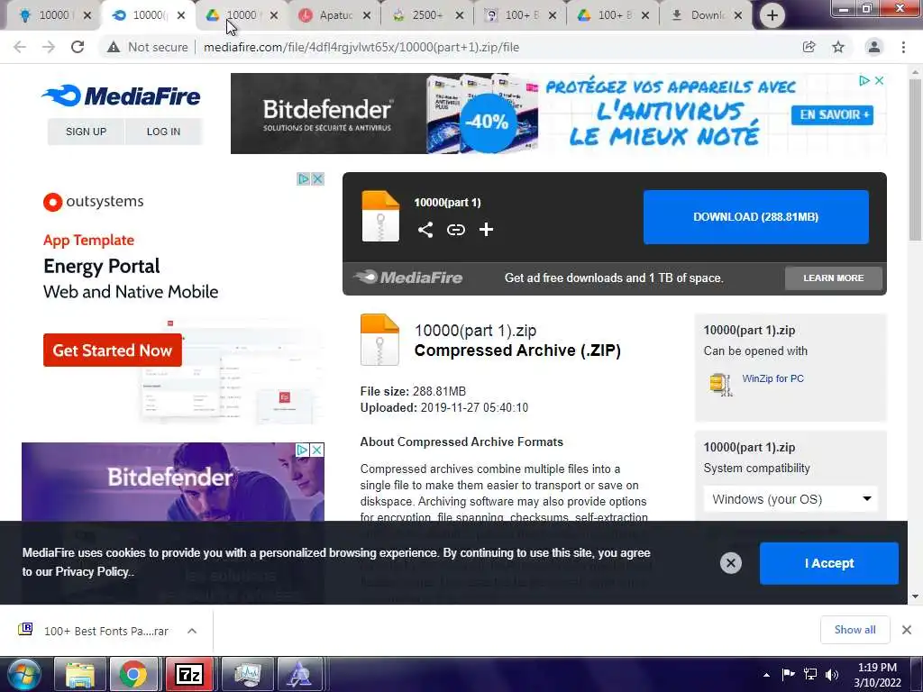Click the LEARN MORE button
The width and height of the screenshot is (923, 692).
click(834, 278)
